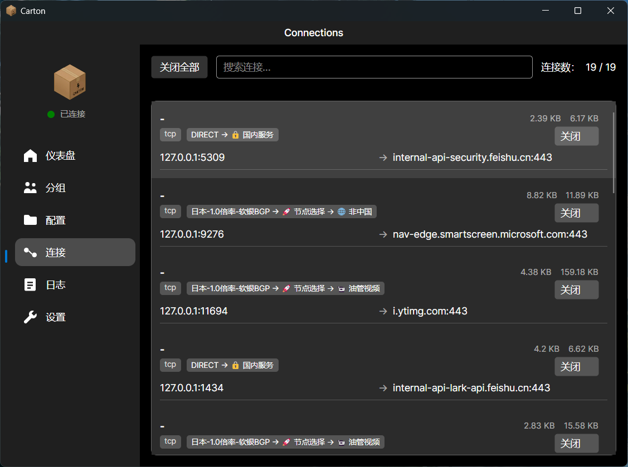Focus the 搜索连接 search field

374,67
